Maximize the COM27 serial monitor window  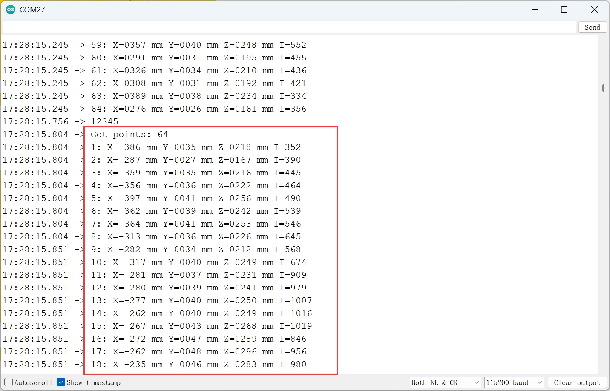coord(564,9)
